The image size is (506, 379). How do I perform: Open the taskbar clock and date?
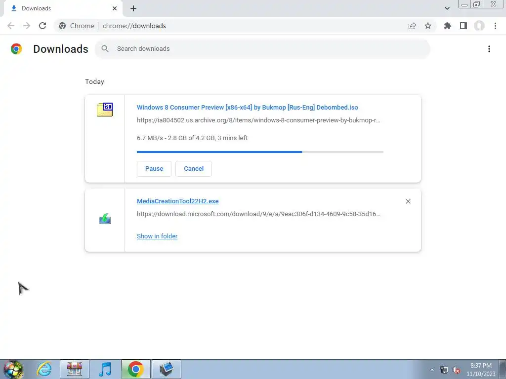point(481,370)
